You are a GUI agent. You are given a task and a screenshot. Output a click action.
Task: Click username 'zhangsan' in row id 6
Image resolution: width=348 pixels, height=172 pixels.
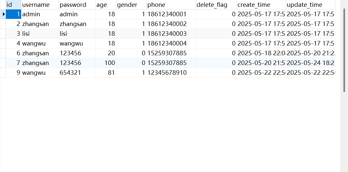pyautogui.click(x=40, y=53)
